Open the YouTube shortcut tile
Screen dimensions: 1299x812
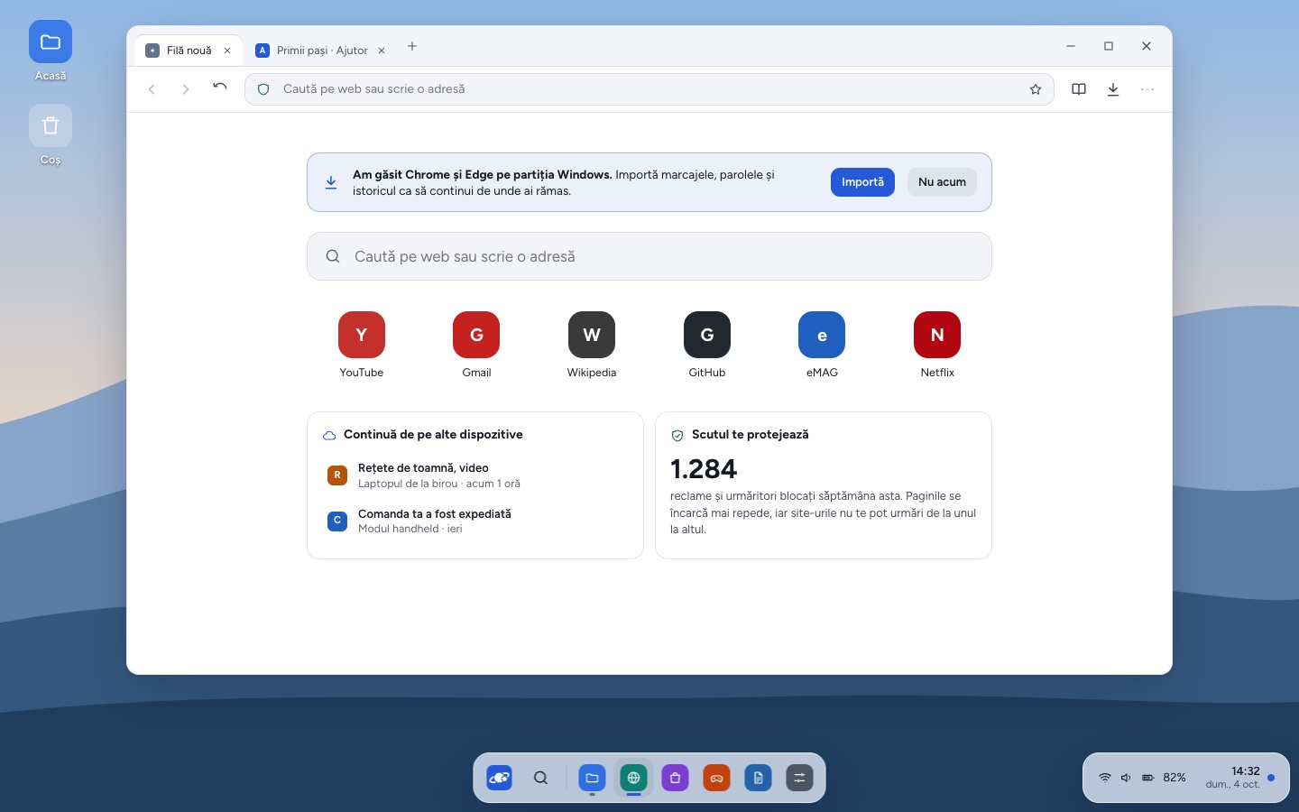point(362,346)
